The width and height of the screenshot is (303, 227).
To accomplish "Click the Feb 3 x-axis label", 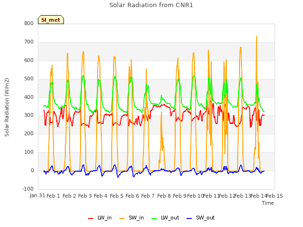I will [x=85, y=196].
